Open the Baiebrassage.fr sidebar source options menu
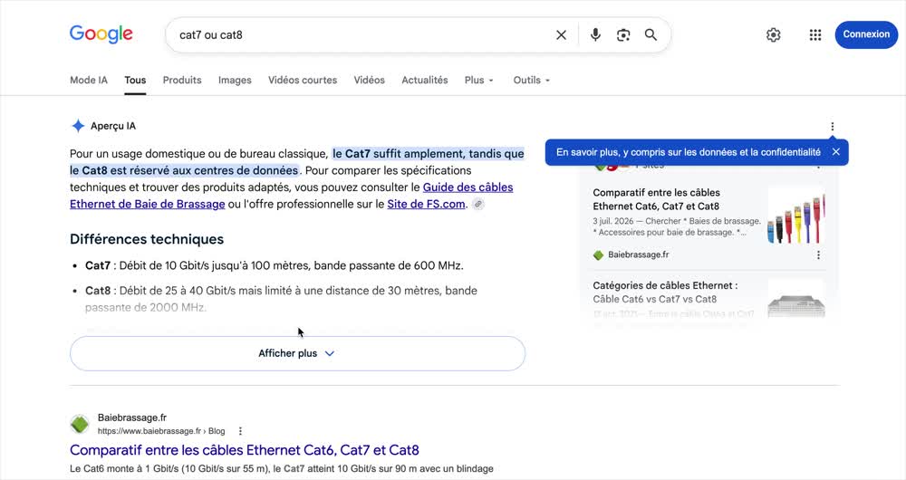This screenshot has width=906, height=480. click(818, 254)
